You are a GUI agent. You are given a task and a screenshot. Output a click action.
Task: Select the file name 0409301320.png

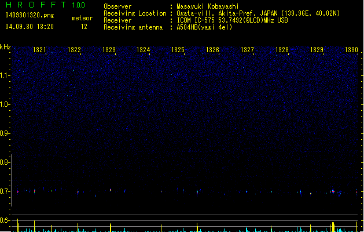point(30,15)
